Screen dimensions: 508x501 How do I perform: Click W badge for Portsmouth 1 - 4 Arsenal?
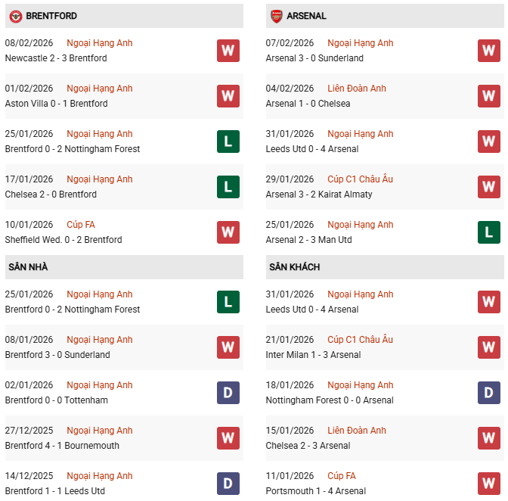click(489, 484)
